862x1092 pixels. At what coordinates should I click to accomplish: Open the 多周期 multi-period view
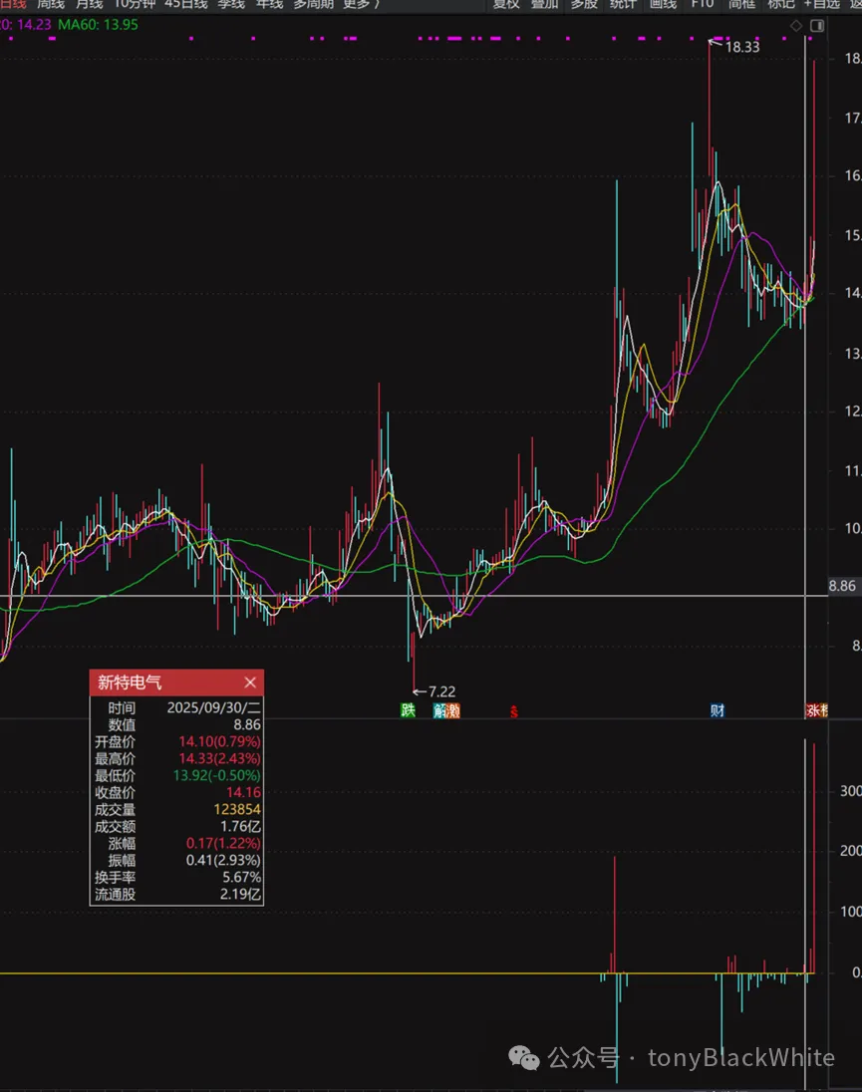click(313, 5)
